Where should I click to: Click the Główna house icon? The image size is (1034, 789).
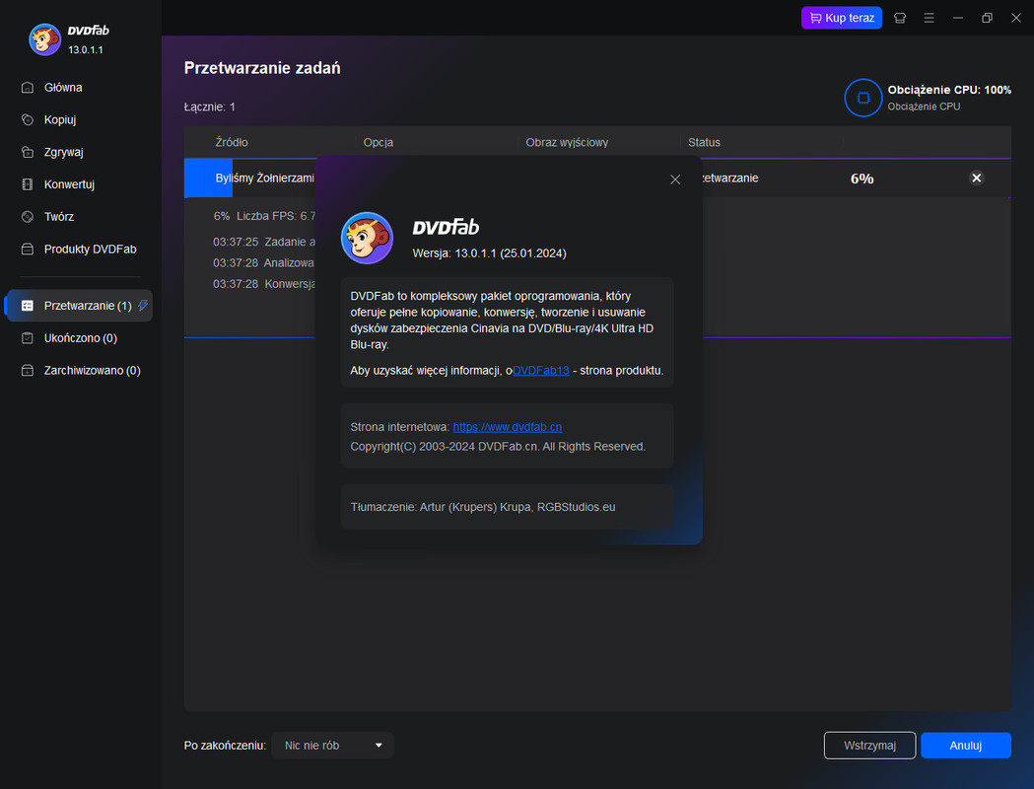pyautogui.click(x=27, y=87)
